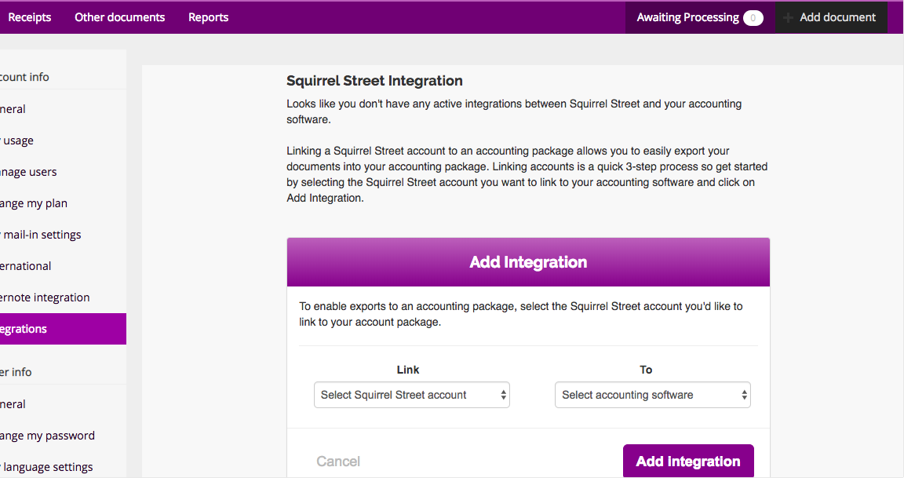The image size is (904, 478).
Task: Open the Reports tab
Action: (208, 17)
